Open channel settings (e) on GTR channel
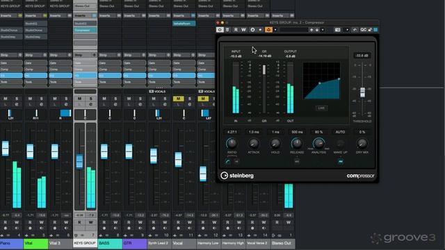 [140, 105]
